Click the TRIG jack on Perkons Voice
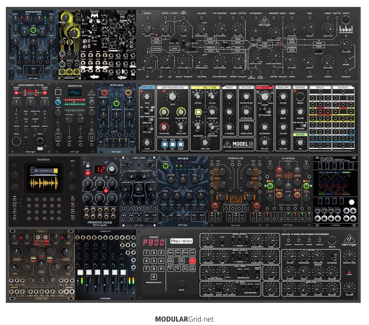 click(87, 210)
